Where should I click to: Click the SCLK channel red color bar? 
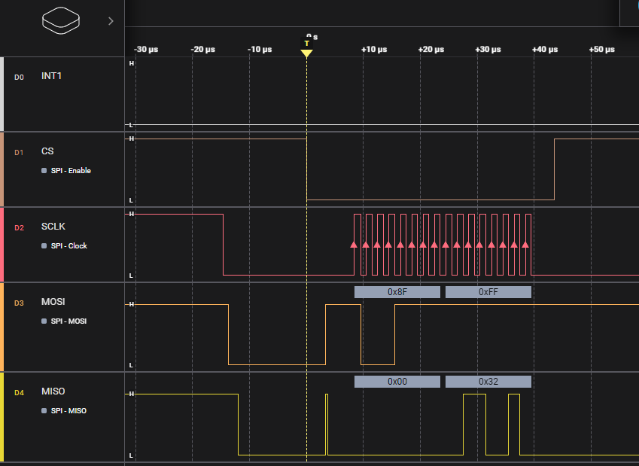coord(2,245)
